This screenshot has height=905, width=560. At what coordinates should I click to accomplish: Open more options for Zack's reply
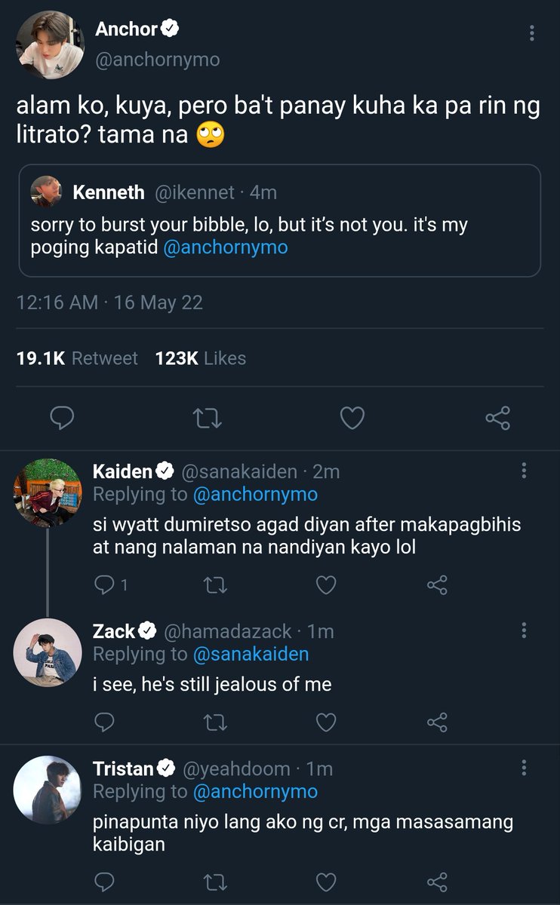click(x=524, y=630)
